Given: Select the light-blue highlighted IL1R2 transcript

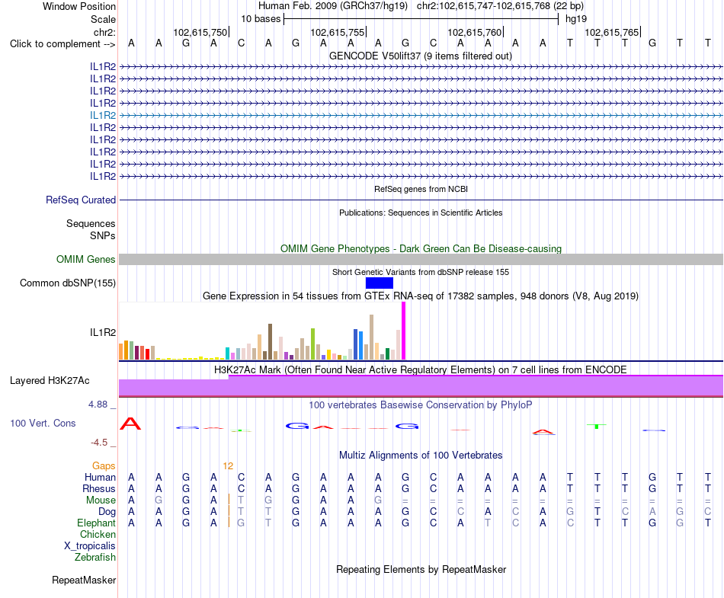Looking at the screenshot, I should click(420, 115).
